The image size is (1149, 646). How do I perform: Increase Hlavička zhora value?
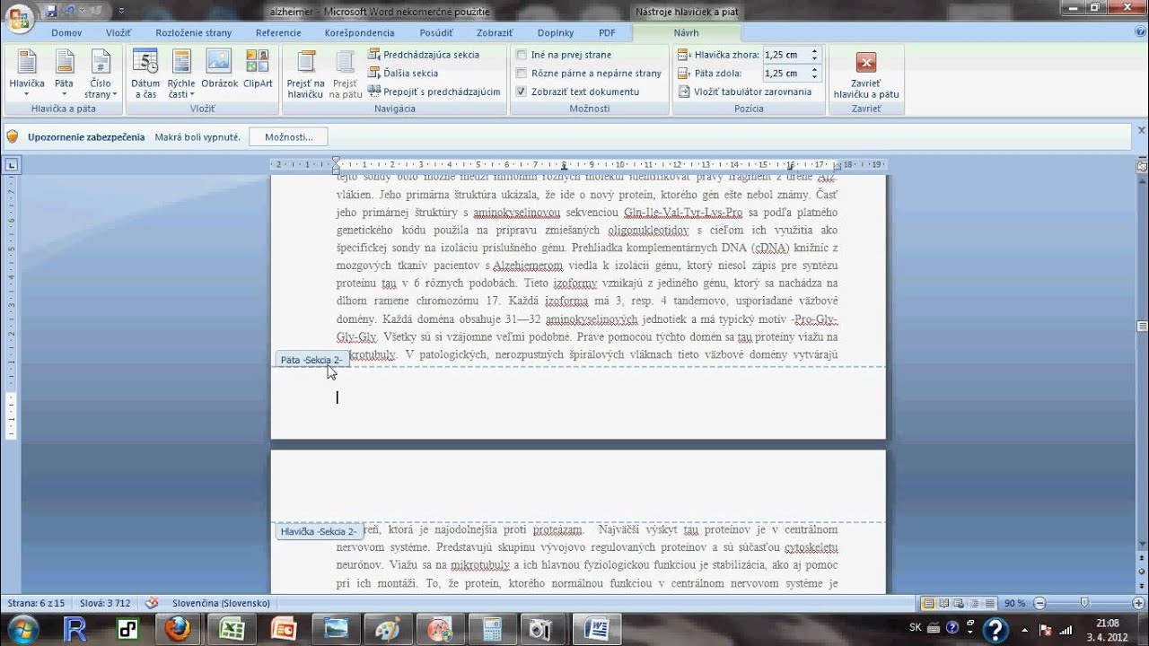[814, 51]
